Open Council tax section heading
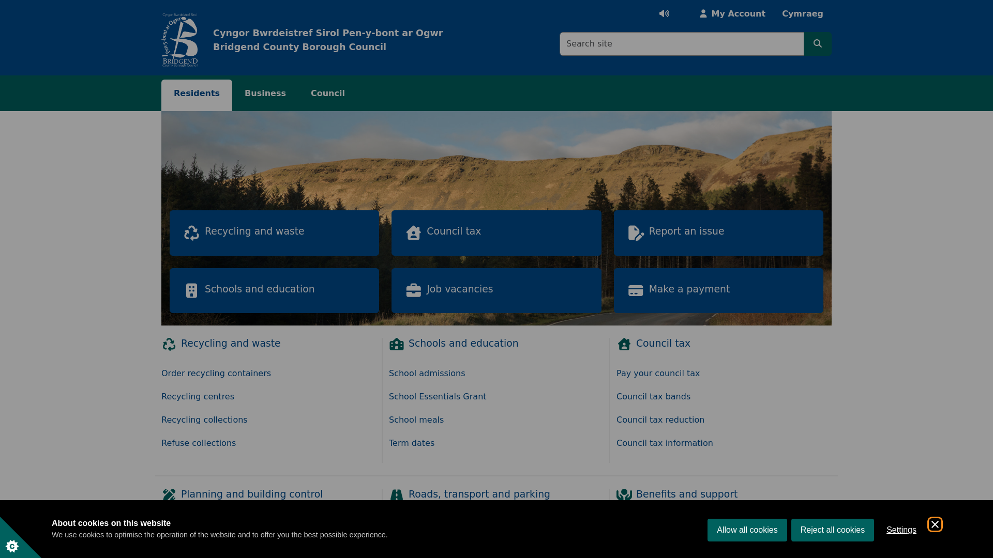 coord(663,344)
